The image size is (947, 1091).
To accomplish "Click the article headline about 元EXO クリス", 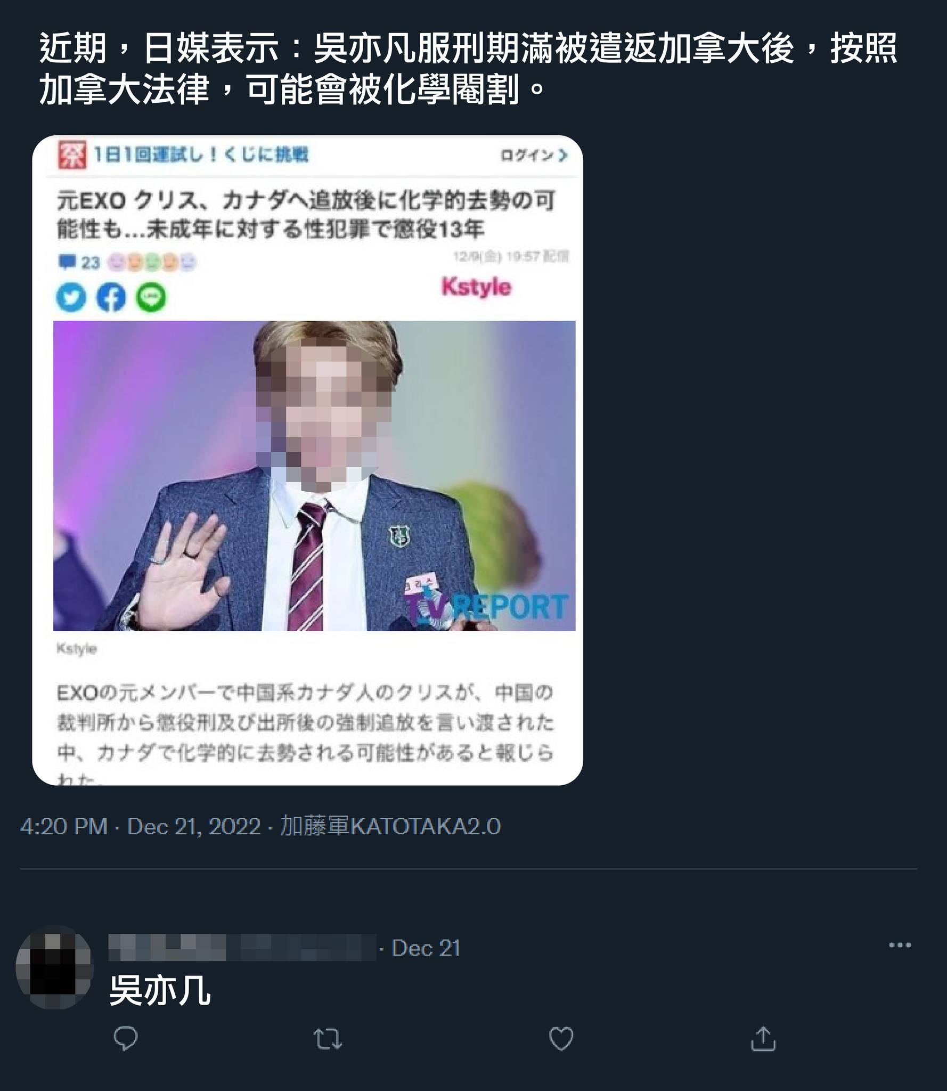I will point(306,215).
